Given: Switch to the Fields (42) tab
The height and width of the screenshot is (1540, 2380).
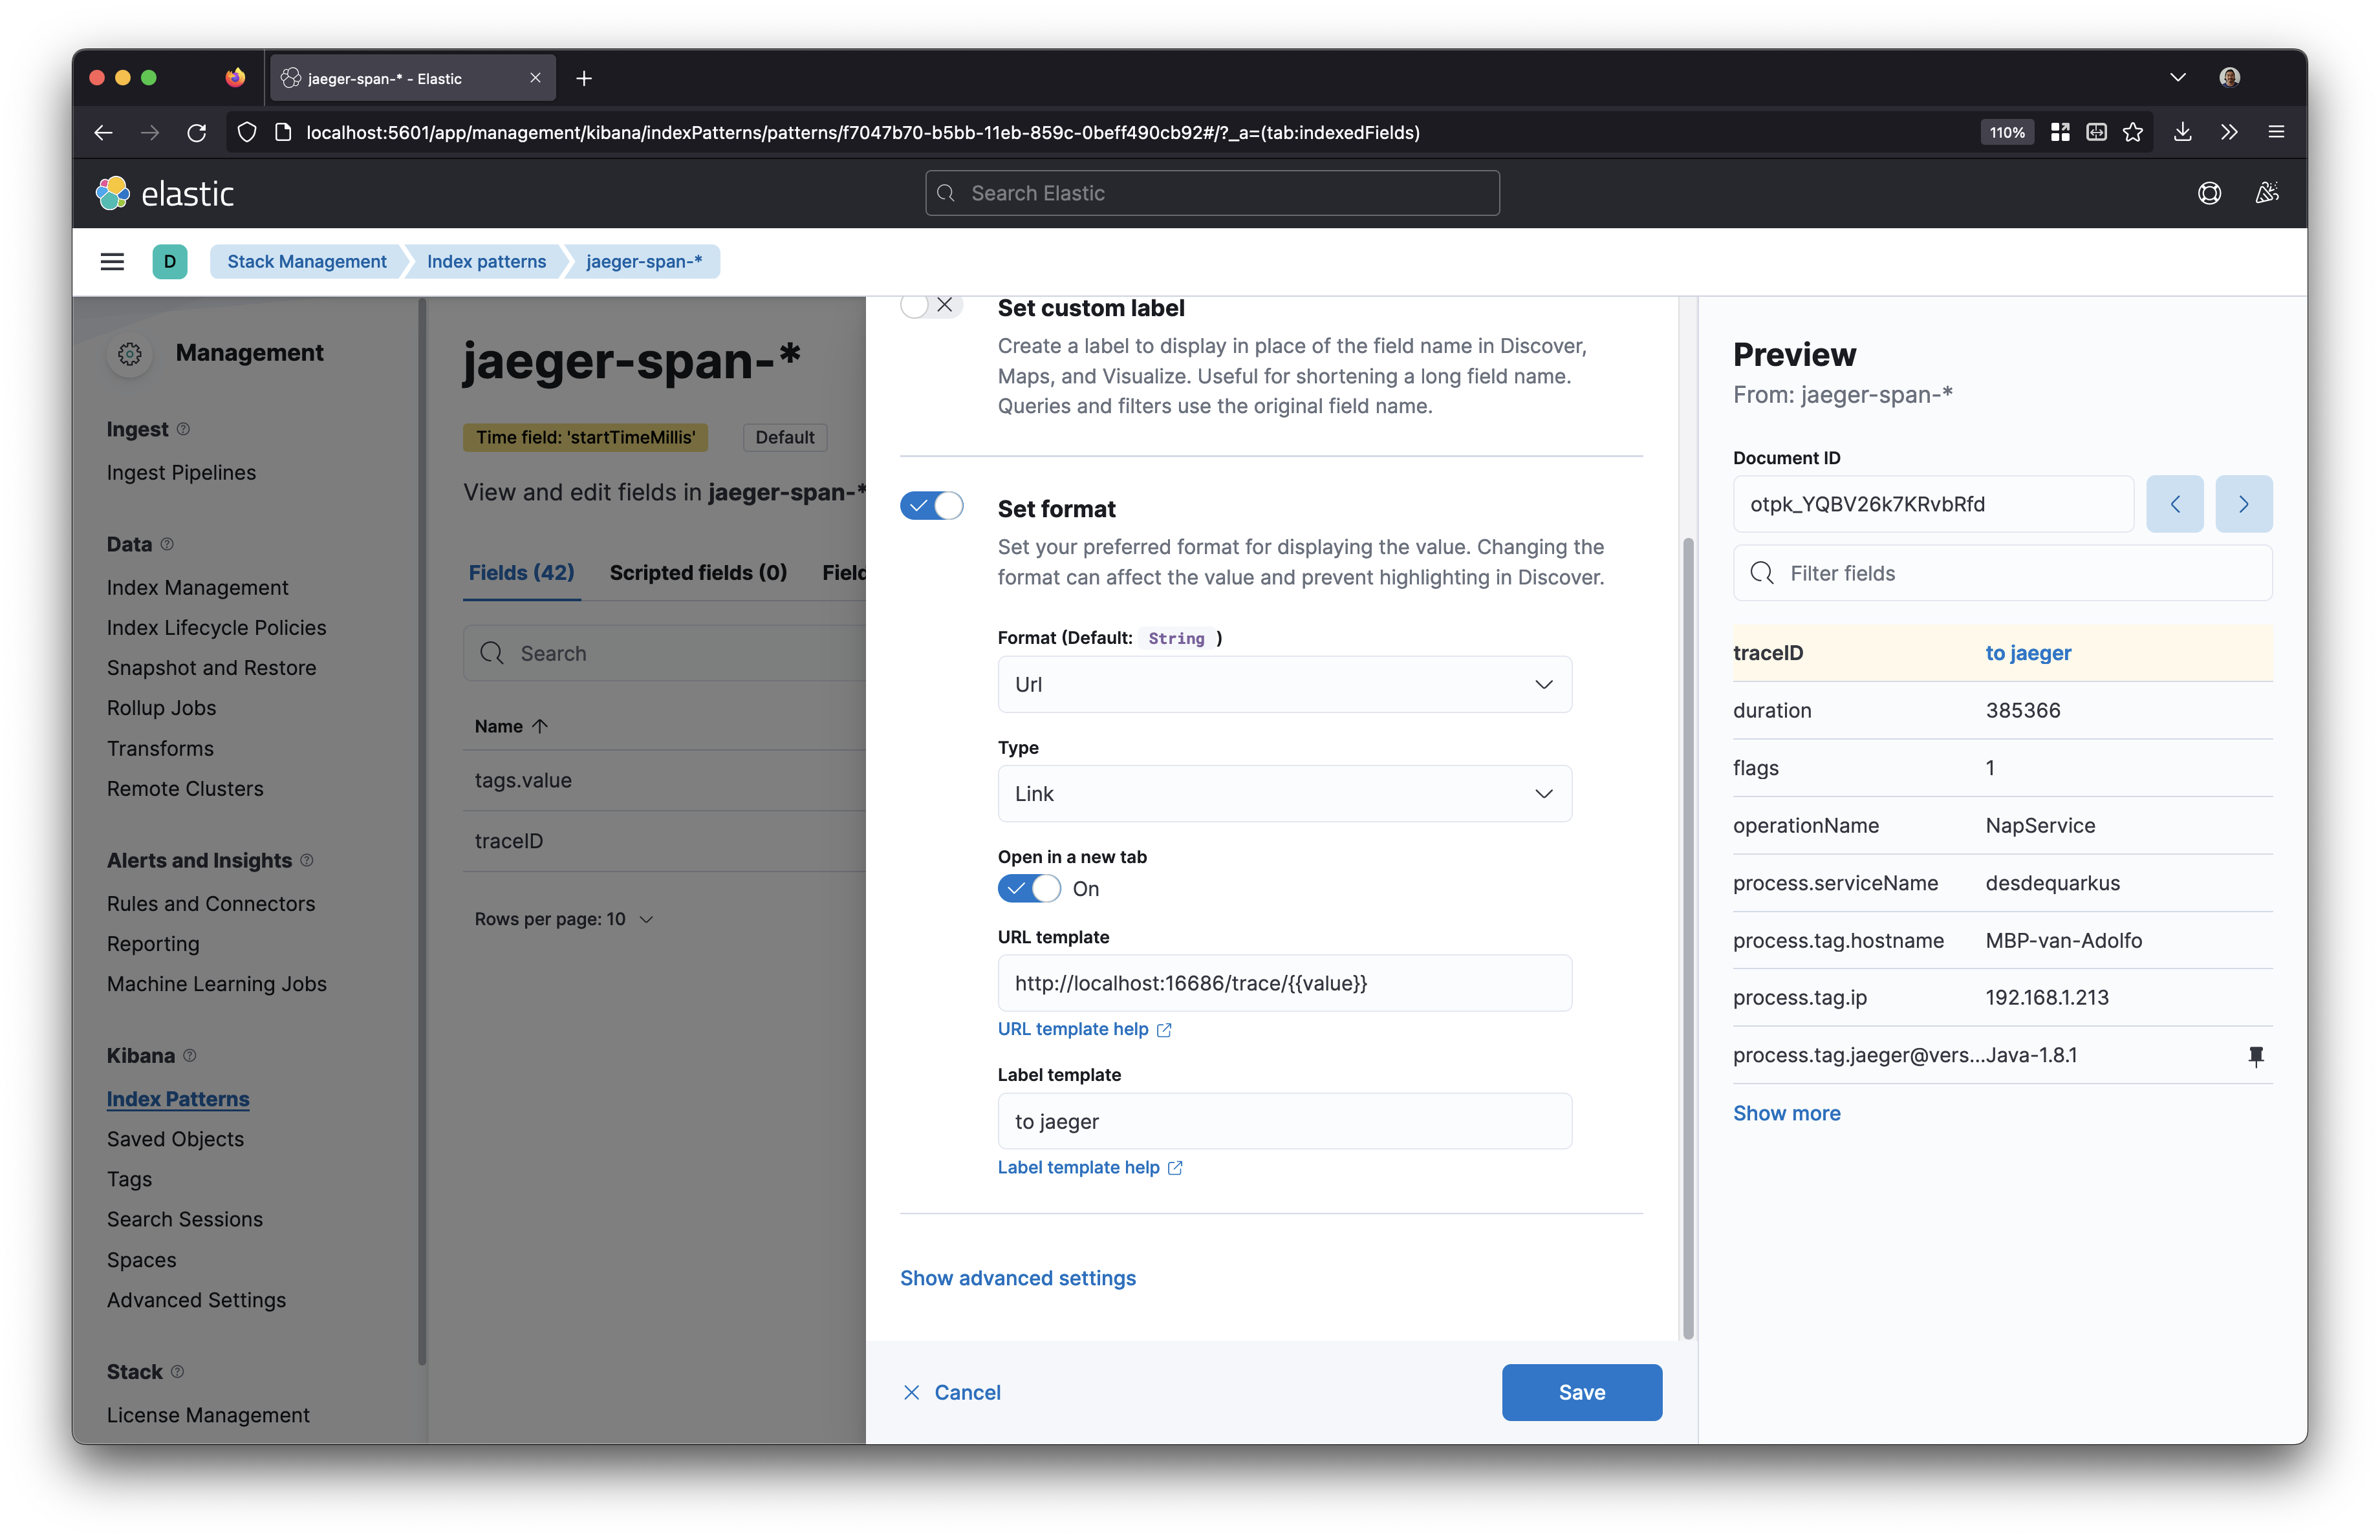Looking at the screenshot, I should (x=521, y=573).
